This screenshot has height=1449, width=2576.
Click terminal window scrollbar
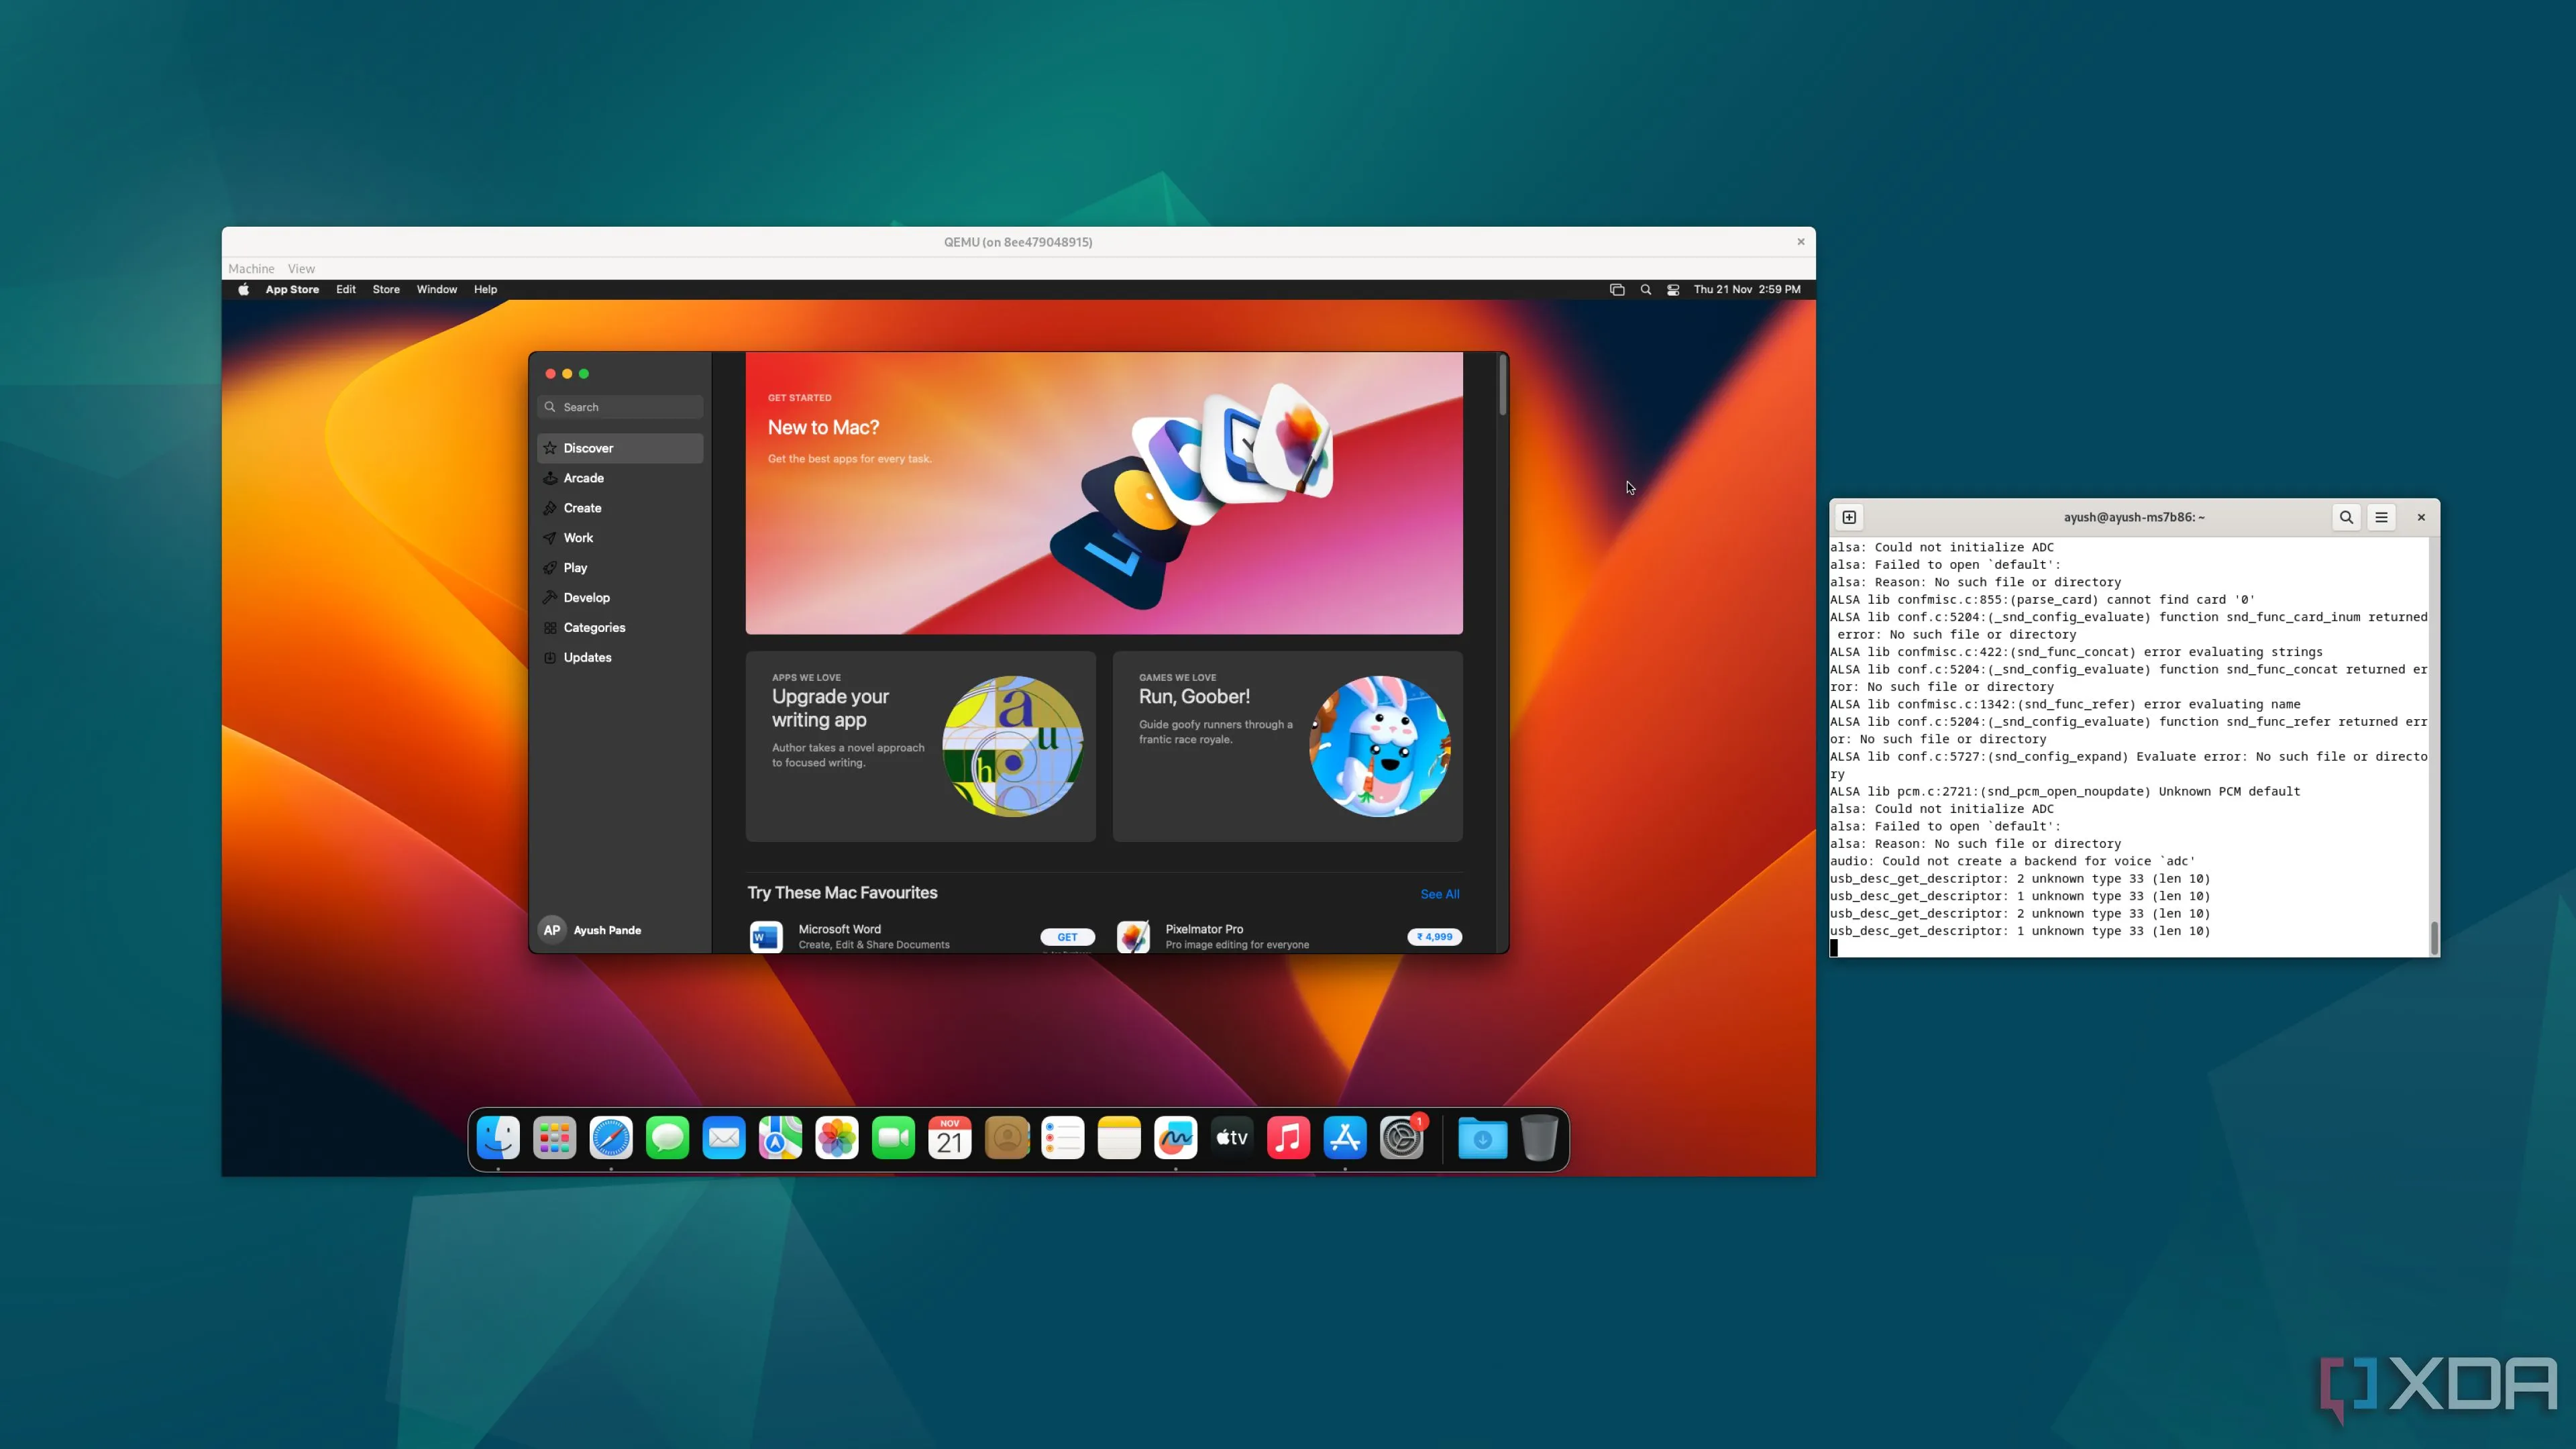point(2434,937)
